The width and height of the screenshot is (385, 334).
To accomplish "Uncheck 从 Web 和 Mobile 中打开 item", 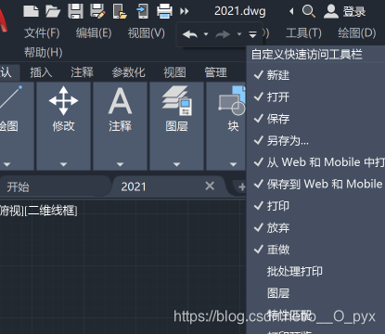I will click(x=315, y=162).
